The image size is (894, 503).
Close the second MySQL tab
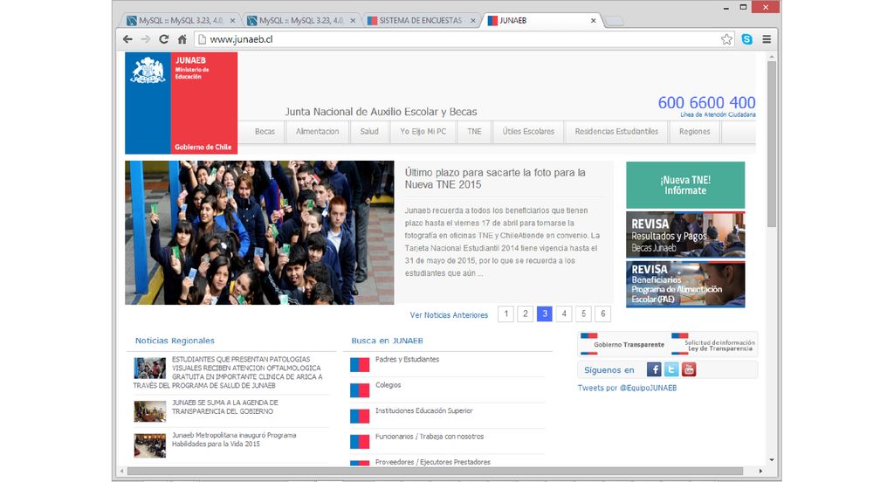point(353,21)
